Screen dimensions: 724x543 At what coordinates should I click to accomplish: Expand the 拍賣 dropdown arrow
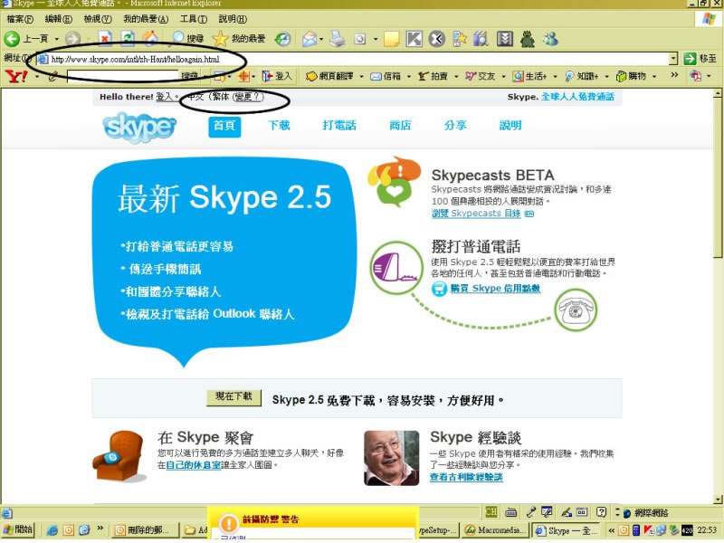point(456,76)
